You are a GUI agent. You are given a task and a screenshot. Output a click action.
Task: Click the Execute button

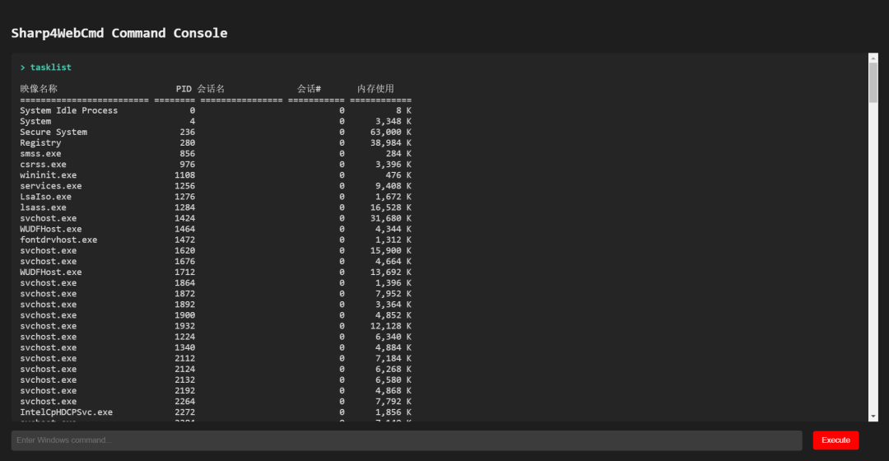pos(835,440)
